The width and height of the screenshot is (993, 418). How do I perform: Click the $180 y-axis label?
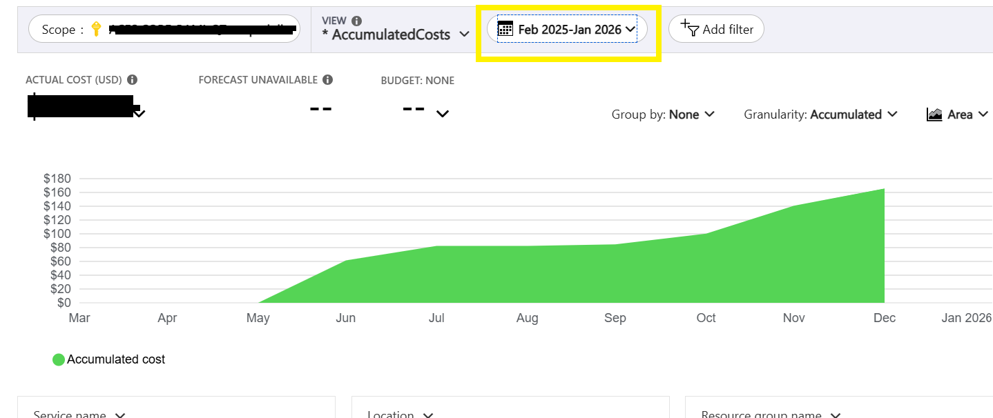[x=57, y=178]
